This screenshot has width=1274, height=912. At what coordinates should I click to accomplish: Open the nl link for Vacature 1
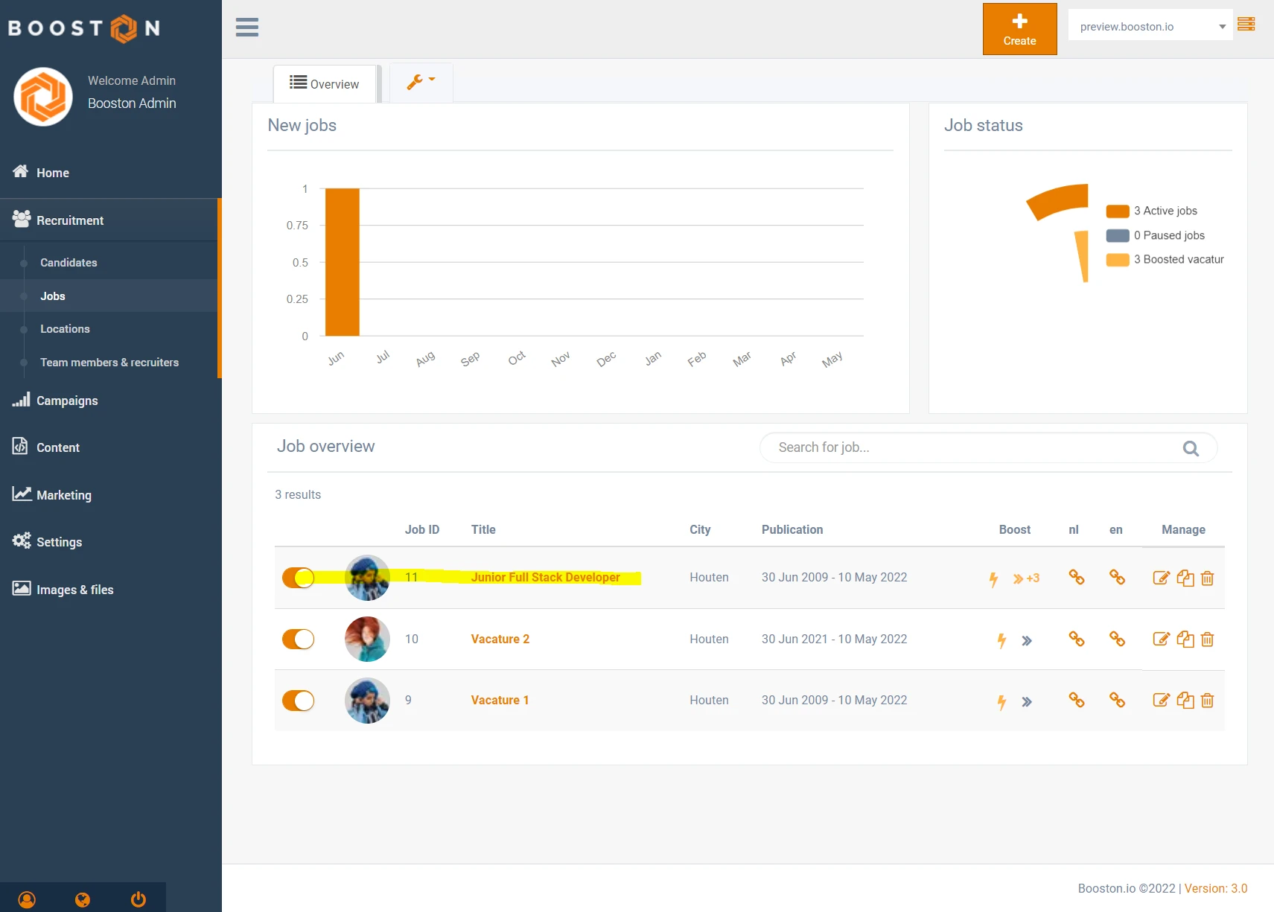pos(1076,700)
